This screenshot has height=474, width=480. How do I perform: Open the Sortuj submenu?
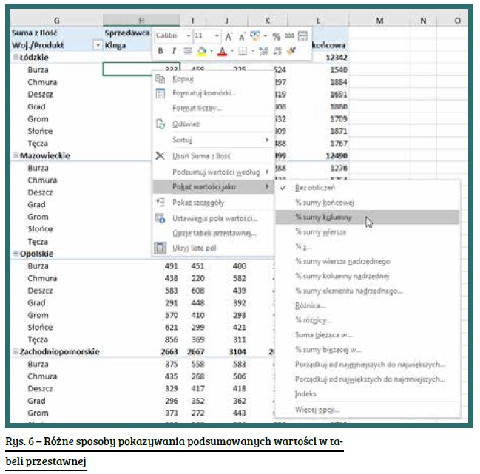tap(213, 140)
